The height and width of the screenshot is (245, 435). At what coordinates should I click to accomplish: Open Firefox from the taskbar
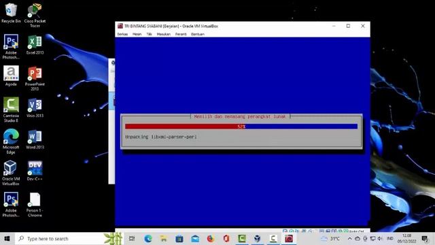click(211, 239)
